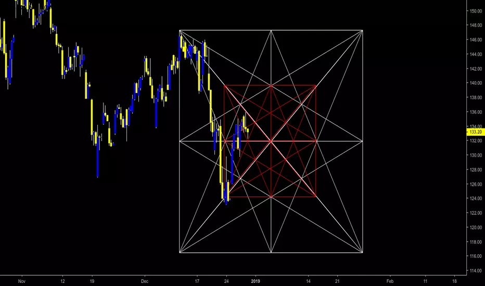Click the 128.00 price axis label
This screenshot has height=286, width=485.
[476, 170]
